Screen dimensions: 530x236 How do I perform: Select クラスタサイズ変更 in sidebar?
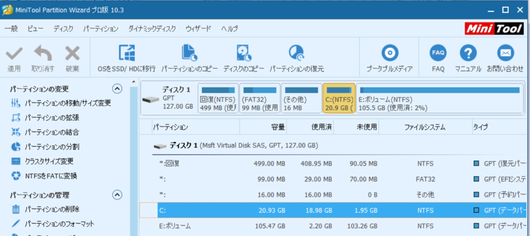click(x=42, y=161)
